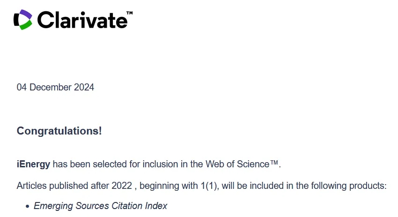Click the Clarivate multicolor logo symbol
The height and width of the screenshot is (217, 398).
tap(23, 20)
